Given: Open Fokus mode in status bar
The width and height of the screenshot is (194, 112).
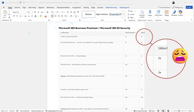Looking at the screenshot, I should point(152,111).
